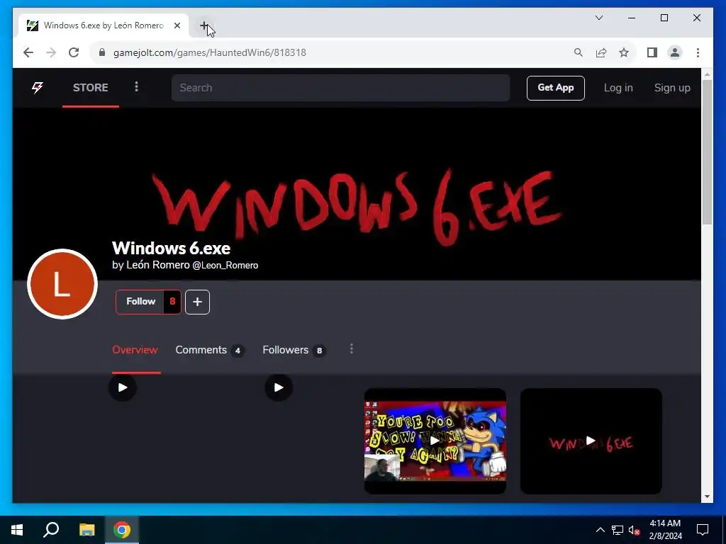
Task: Click the Game Jolt lightning logo
Action: 38,87
